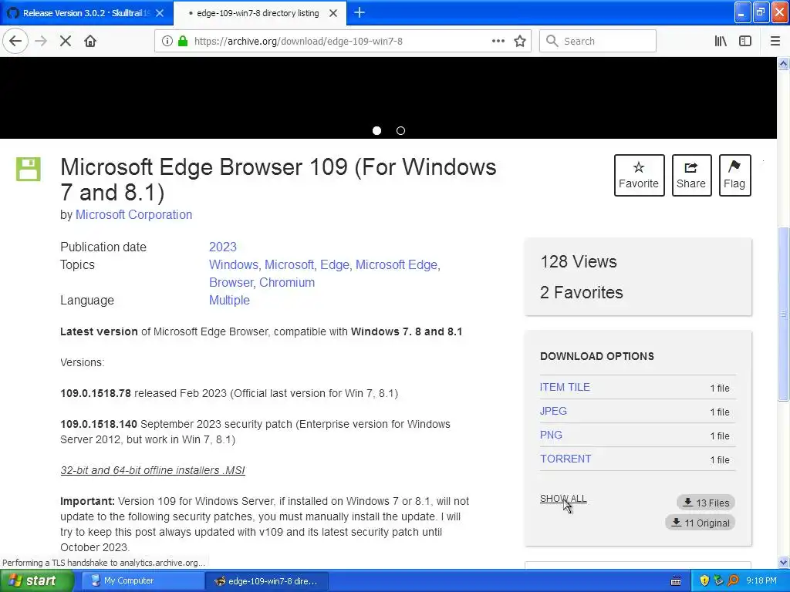Open the Share options
Screen dimensions: 790x592
point(691,175)
